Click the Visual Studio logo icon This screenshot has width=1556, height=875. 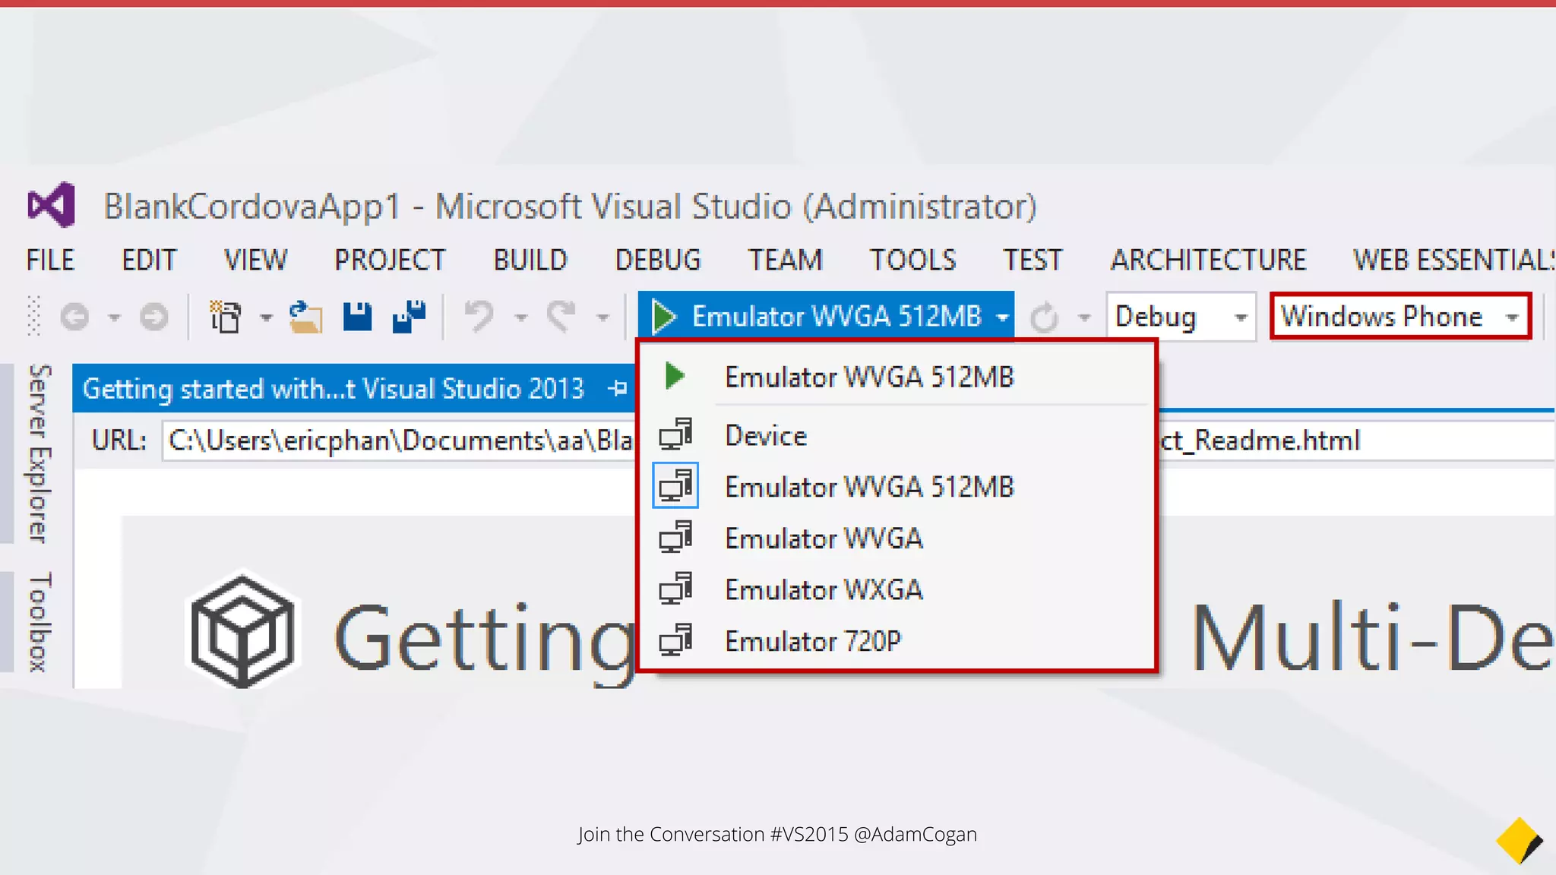(51, 205)
